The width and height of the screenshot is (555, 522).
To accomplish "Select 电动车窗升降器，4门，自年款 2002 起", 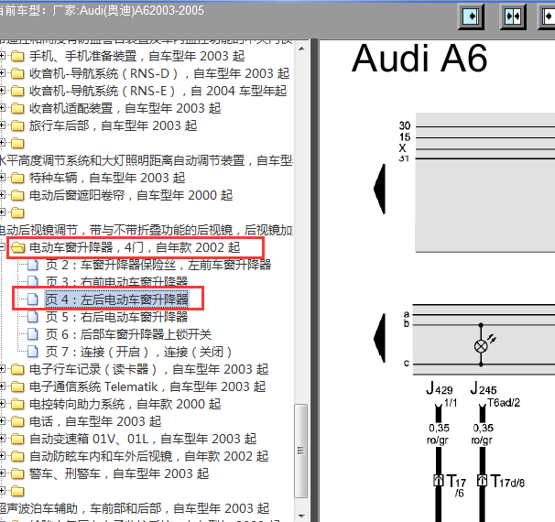I will pyautogui.click(x=135, y=247).
